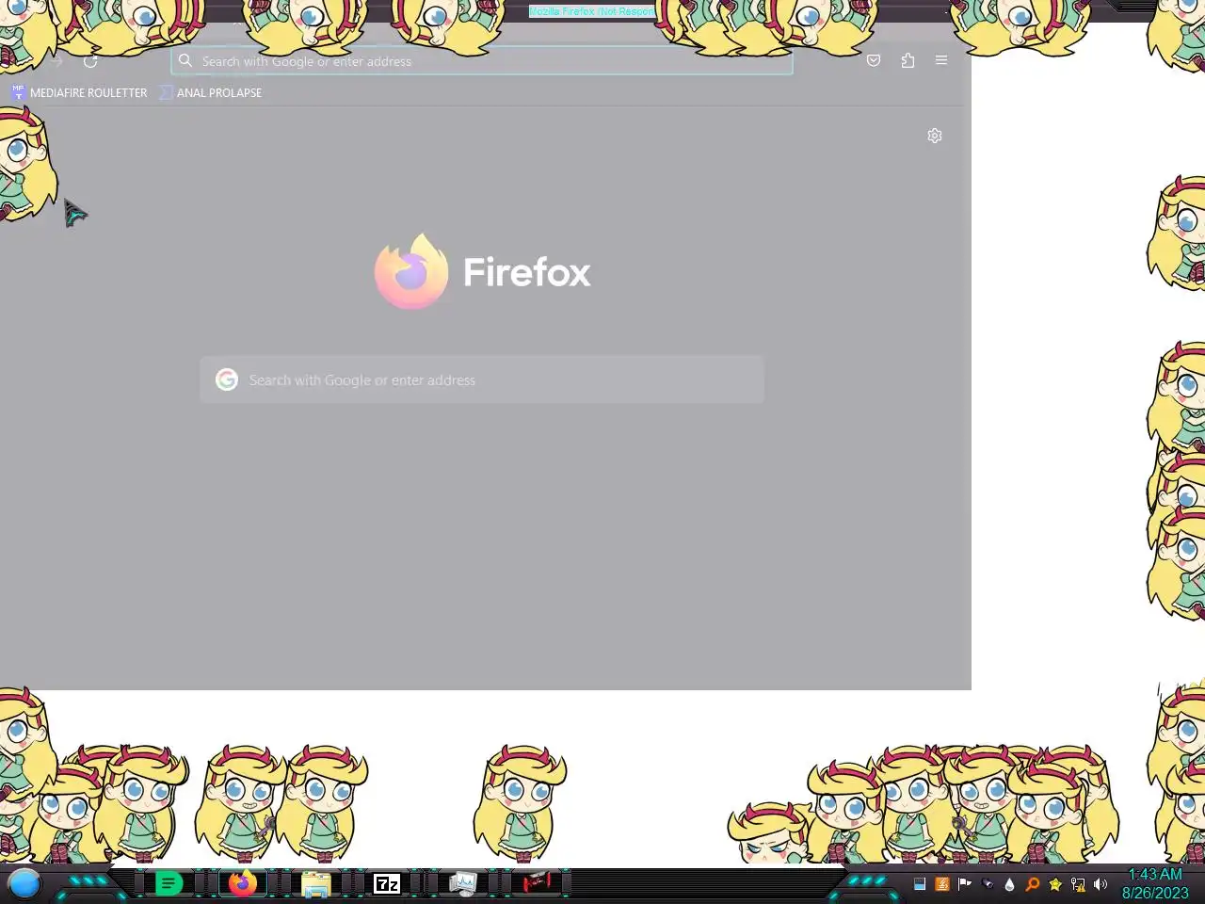Image resolution: width=1205 pixels, height=904 pixels.
Task: Click the yellow star tray icon
Action: pyautogui.click(x=1055, y=884)
